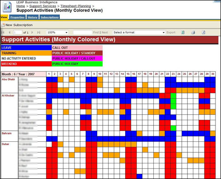
Task: Click the blue LEAVE legend swatch
Action: click(x=26, y=48)
